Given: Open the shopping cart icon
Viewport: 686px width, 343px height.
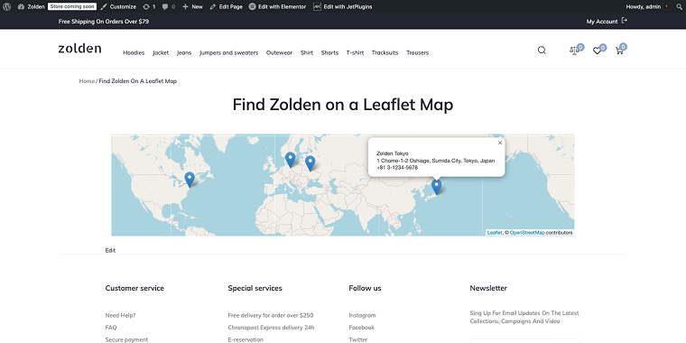Looking at the screenshot, I should point(619,51).
